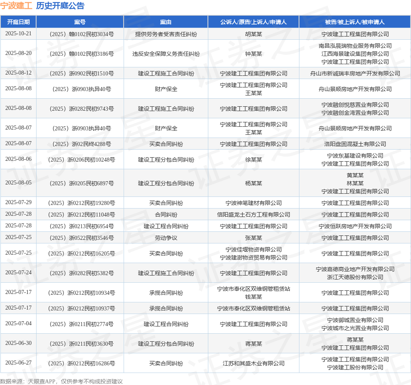Screen dimensions: 411x385
Task: Click case number 浙0212民初16205号
Action: 82,253
